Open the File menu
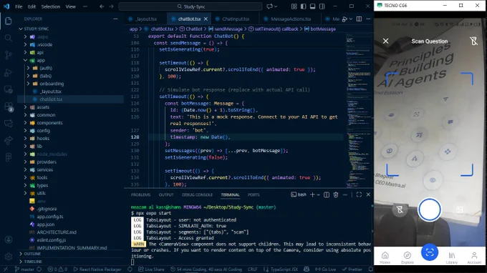Image resolution: width=487 pixels, height=273 pixels. pyautogui.click(x=19, y=6)
